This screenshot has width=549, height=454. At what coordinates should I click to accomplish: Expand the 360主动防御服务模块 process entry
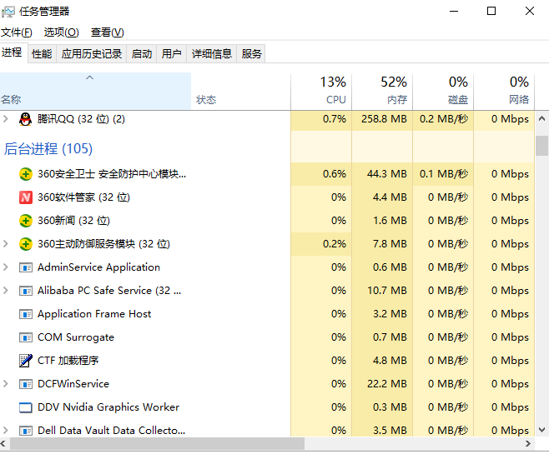tap(6, 244)
